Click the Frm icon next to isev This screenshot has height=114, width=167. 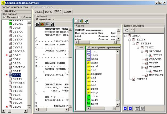[89, 55]
